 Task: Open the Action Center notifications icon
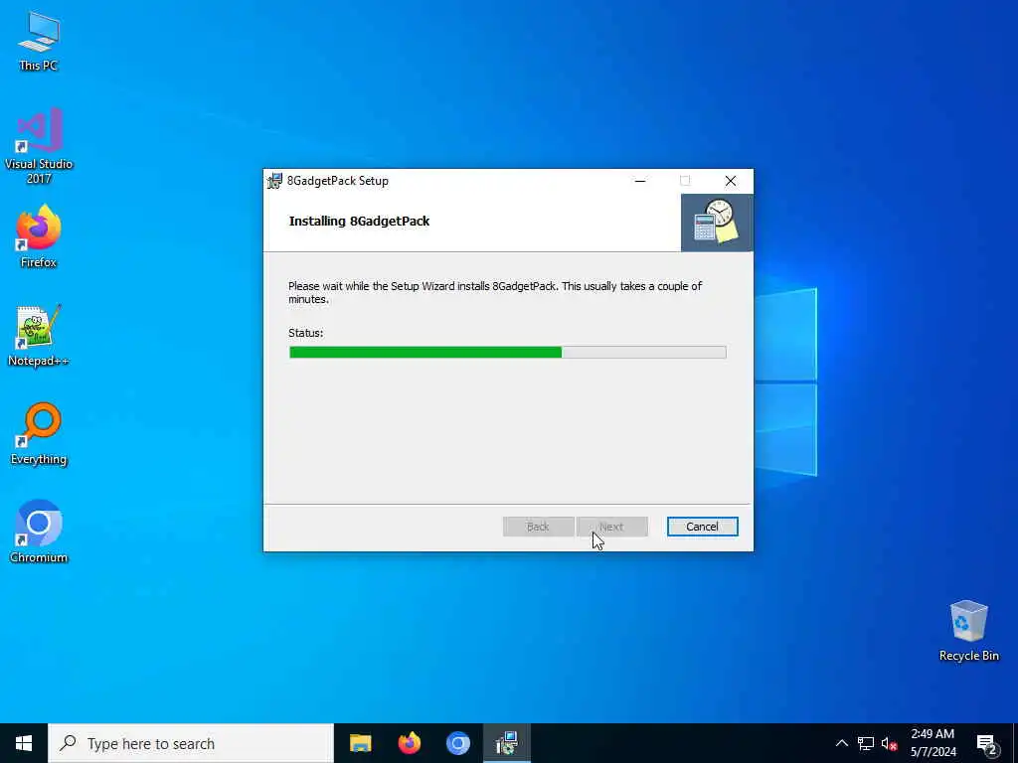(x=987, y=743)
